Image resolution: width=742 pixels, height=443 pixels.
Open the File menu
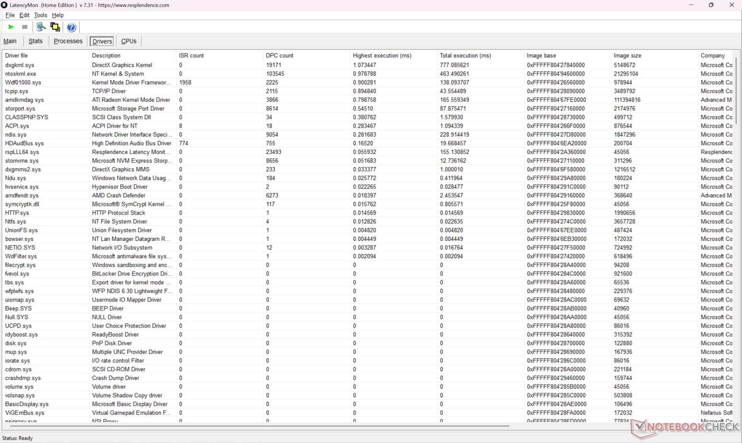coord(10,15)
